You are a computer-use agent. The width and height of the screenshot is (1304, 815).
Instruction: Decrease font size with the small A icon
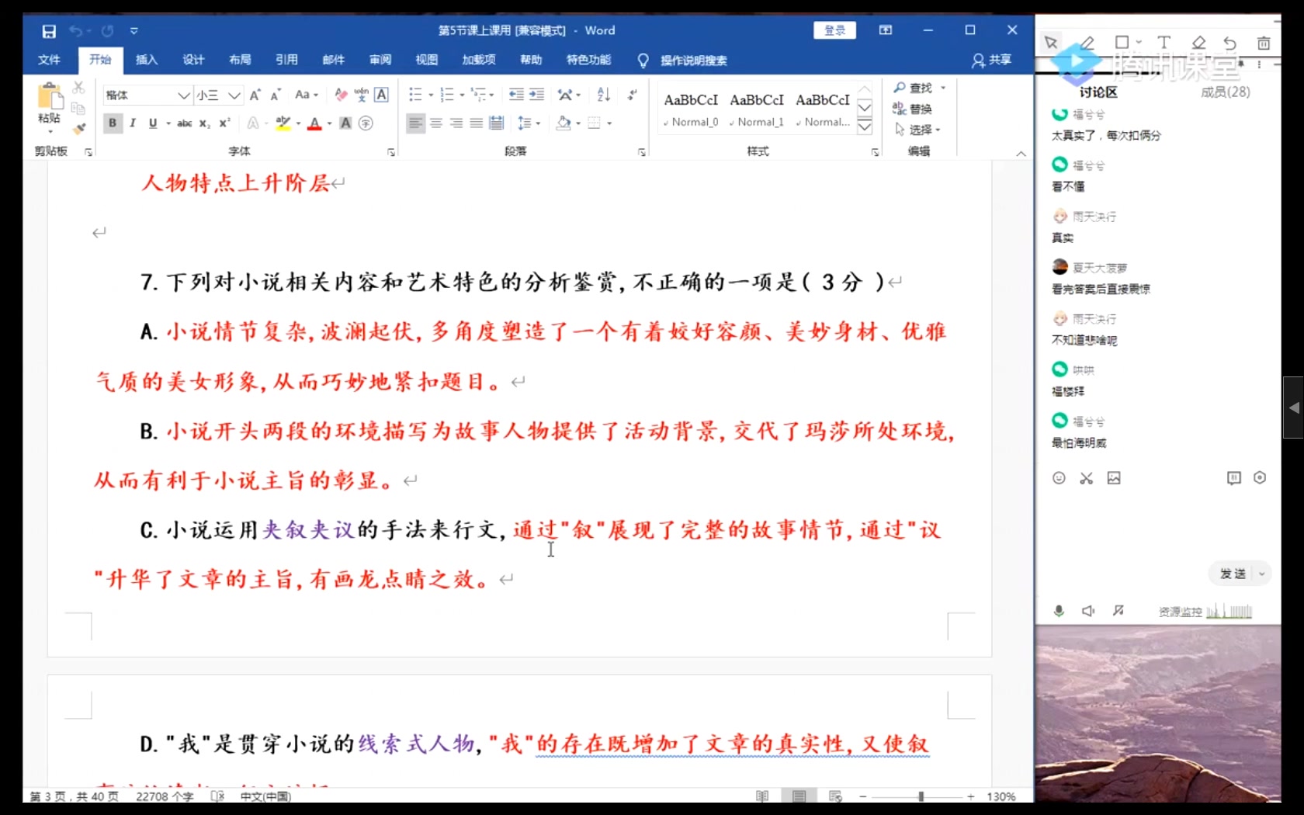click(276, 95)
